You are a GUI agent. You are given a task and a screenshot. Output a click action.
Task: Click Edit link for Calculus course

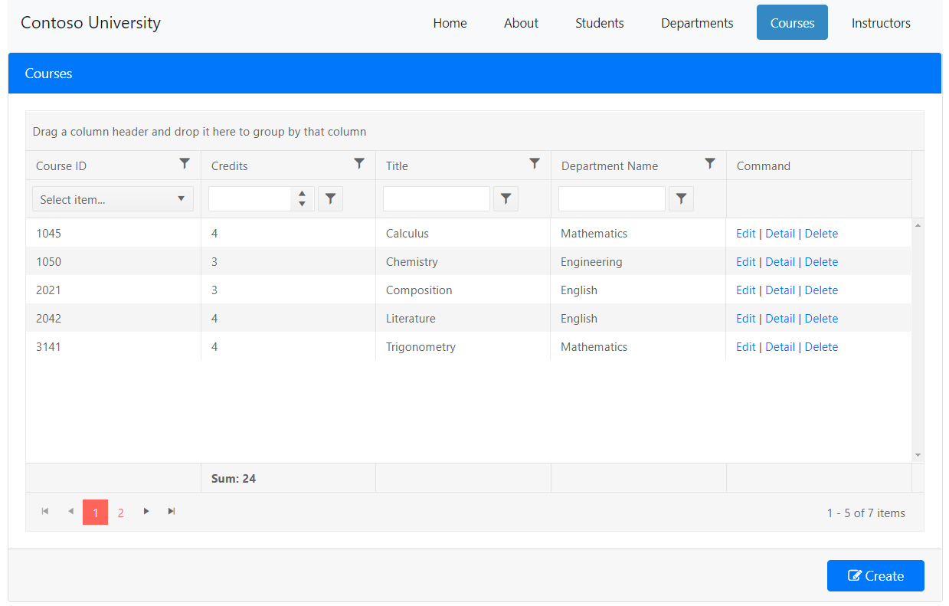[745, 234]
